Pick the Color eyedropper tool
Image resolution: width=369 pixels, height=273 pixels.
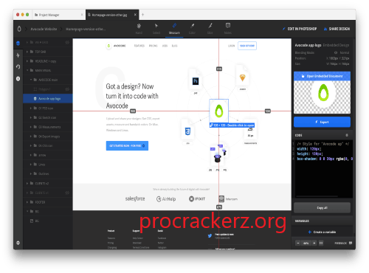tap(192, 29)
